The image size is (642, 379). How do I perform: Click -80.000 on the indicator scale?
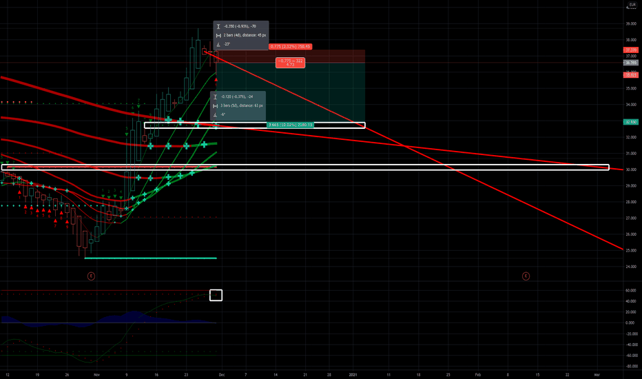(631, 367)
